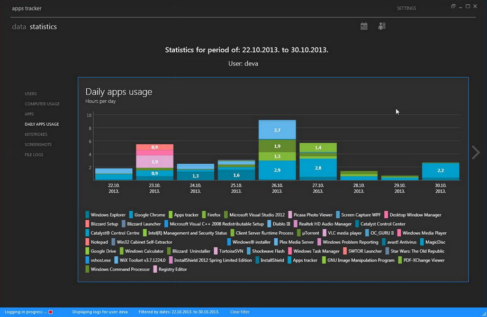Viewport: 487px width, 317px height.
Task: Click the Registry Editor legend swatch
Action: [155, 269]
